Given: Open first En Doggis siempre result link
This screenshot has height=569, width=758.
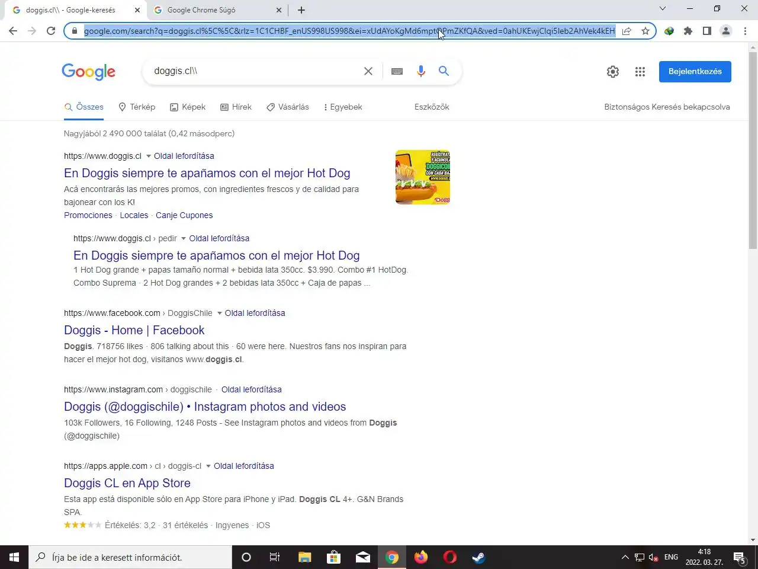Looking at the screenshot, I should [207, 173].
